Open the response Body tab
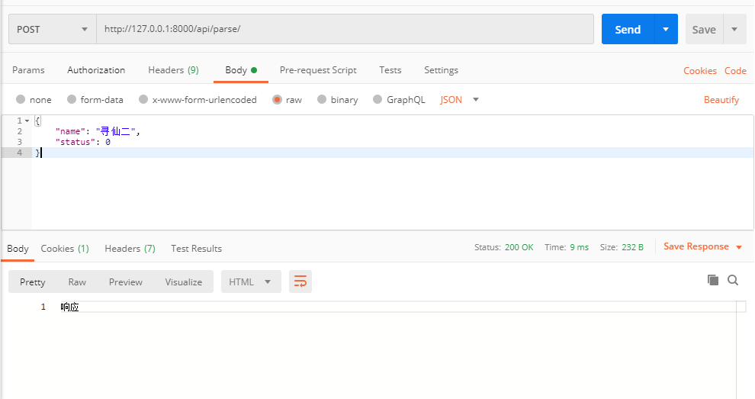The image size is (755, 399). point(18,249)
